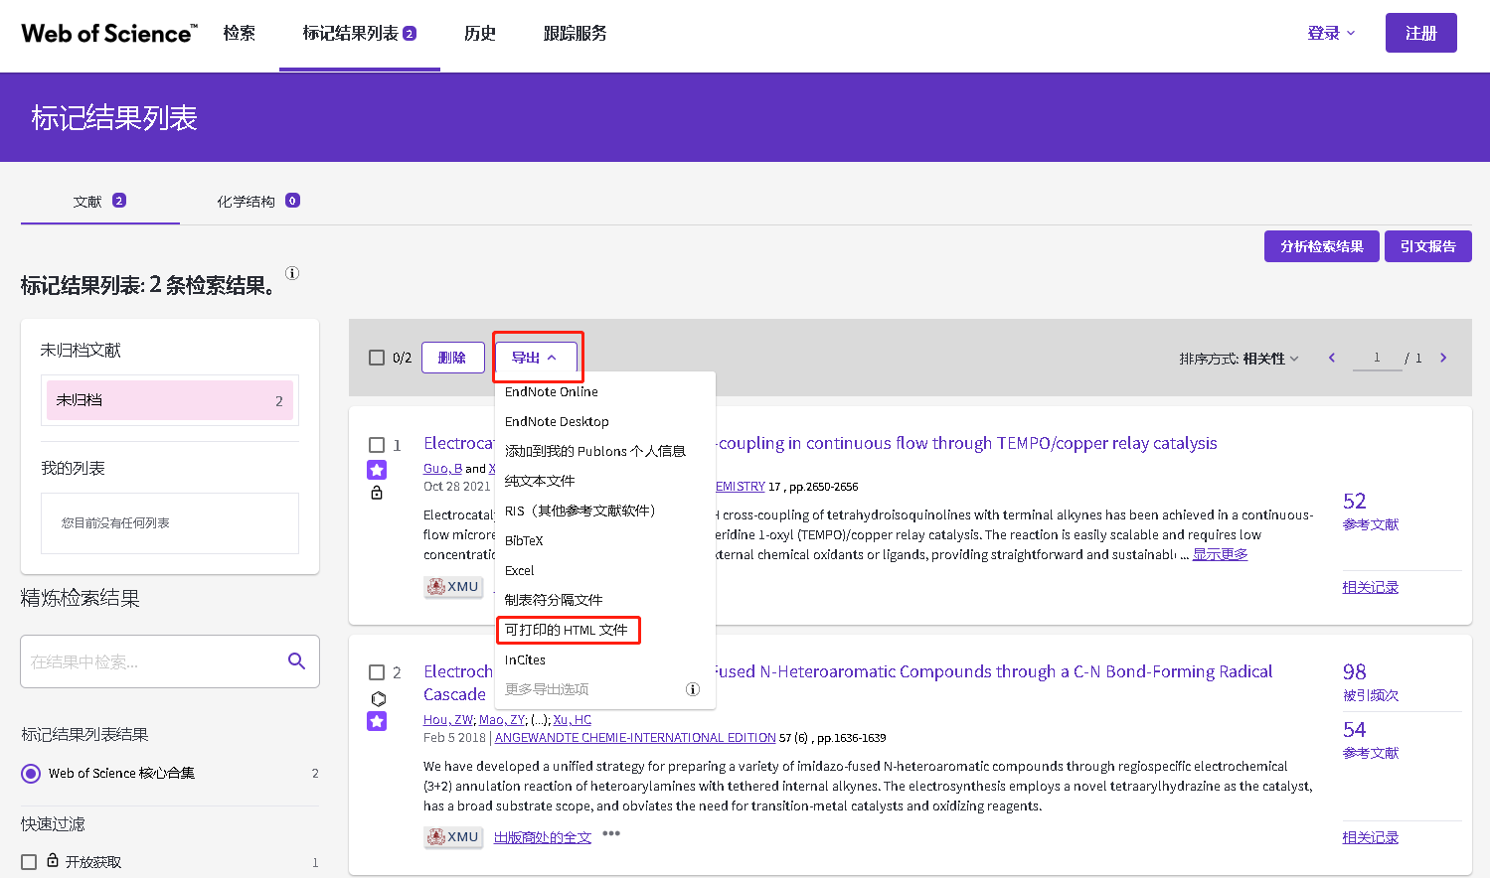The height and width of the screenshot is (878, 1490).
Task: Select the Web of Science 核心合集 radio button
Action: (31, 774)
